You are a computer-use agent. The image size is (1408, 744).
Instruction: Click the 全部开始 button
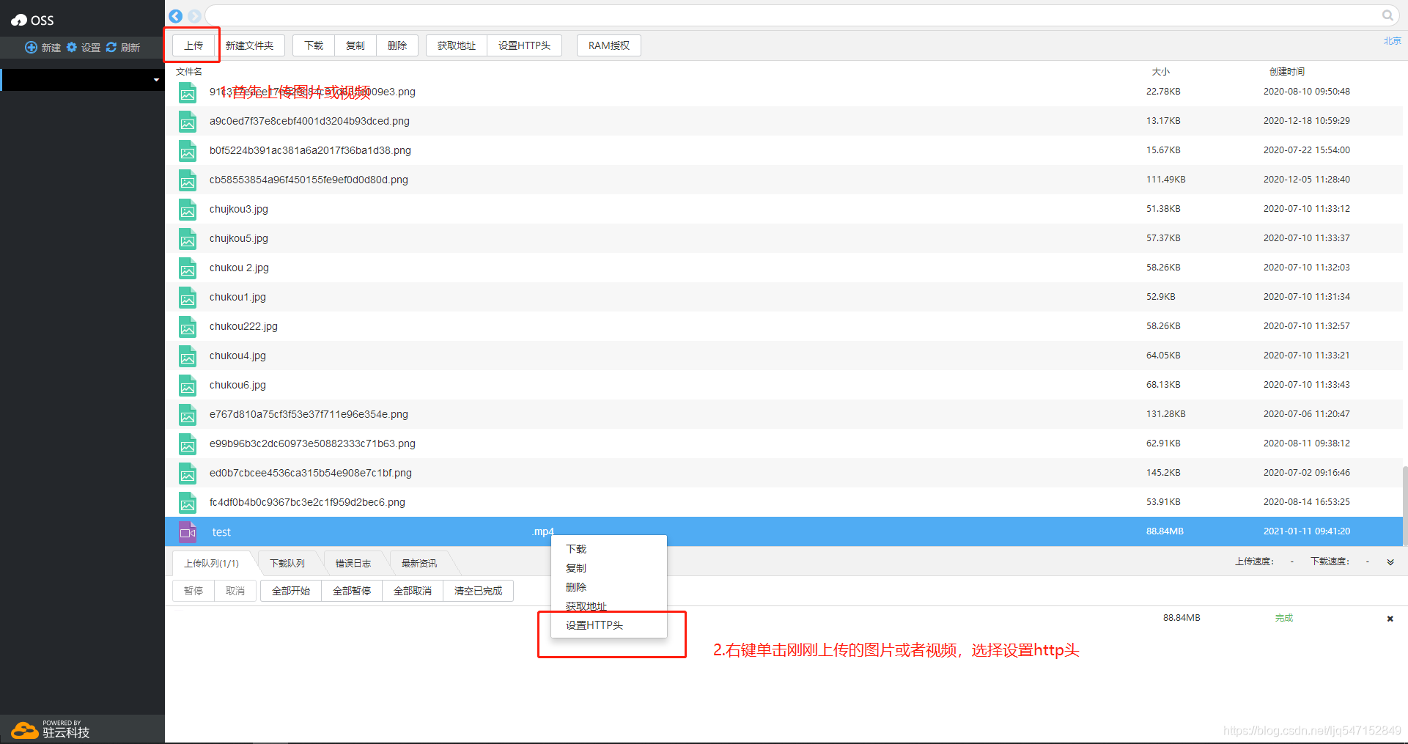[x=291, y=591]
